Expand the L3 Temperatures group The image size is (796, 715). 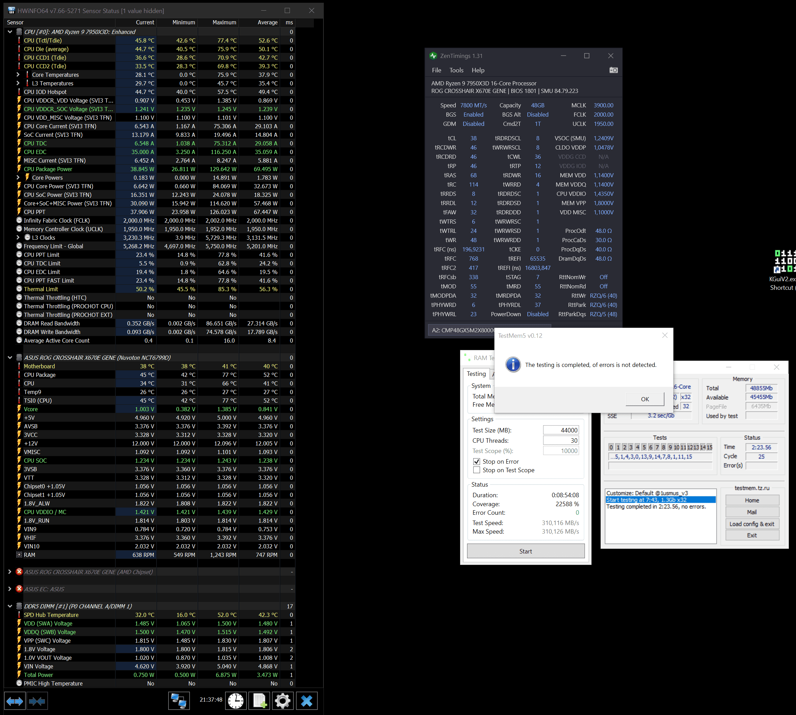[18, 83]
